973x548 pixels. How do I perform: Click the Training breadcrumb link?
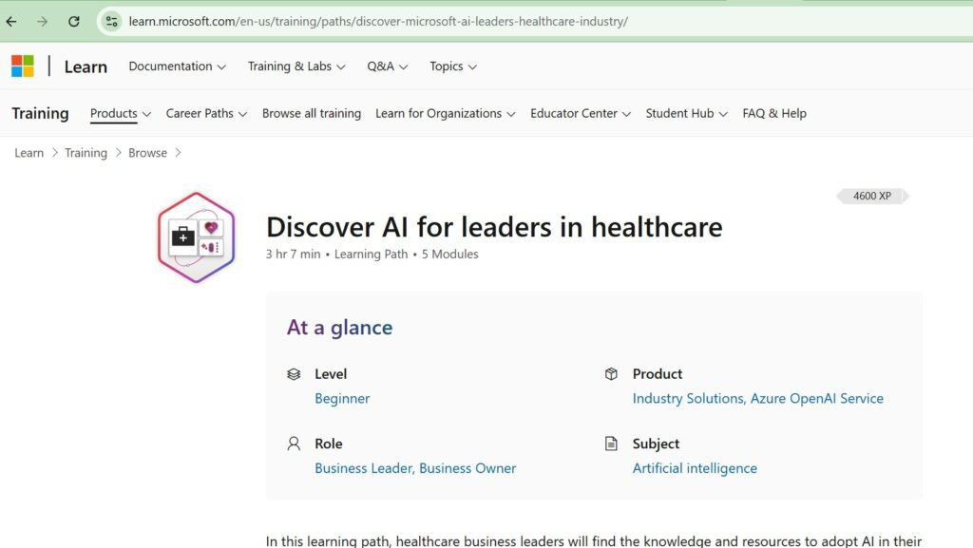pos(86,153)
